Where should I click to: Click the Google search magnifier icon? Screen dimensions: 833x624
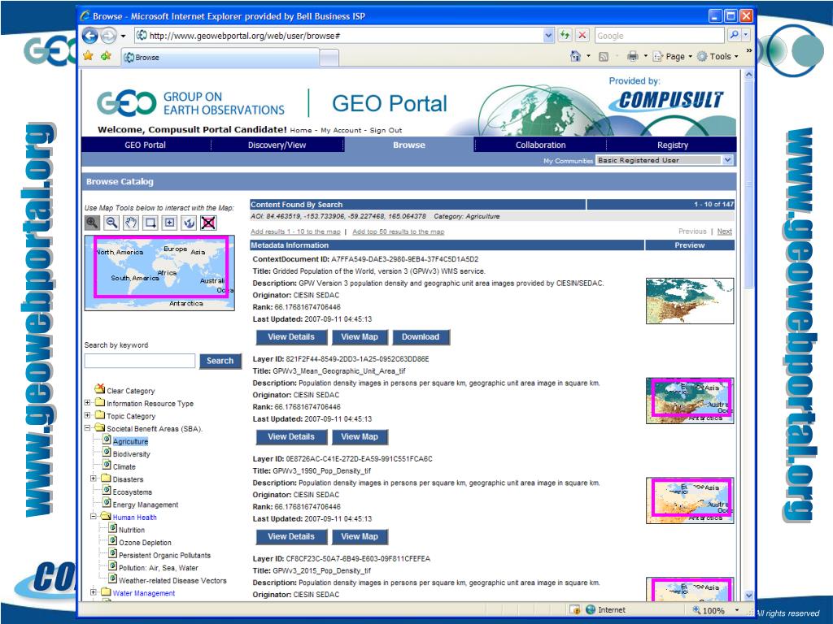(x=735, y=35)
